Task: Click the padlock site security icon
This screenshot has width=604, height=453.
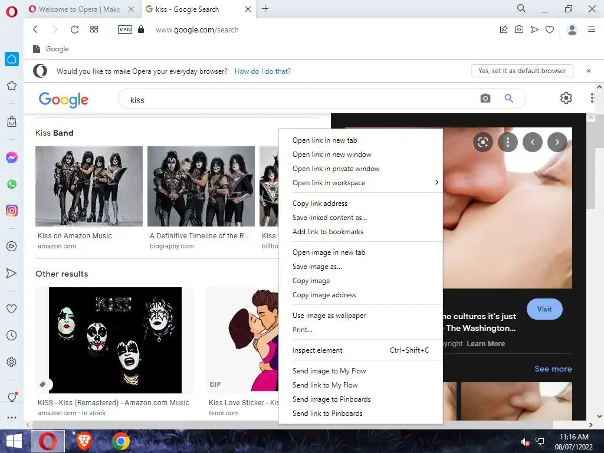Action: (141, 29)
